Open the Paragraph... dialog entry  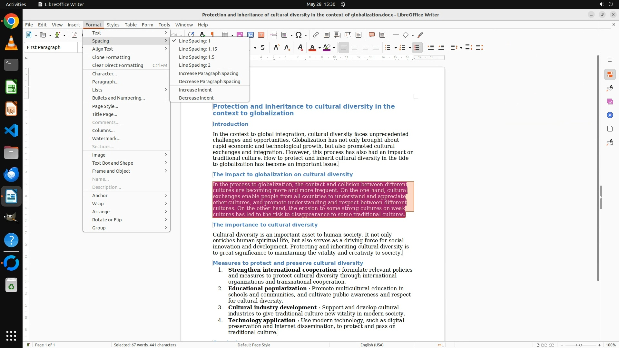pos(105,82)
